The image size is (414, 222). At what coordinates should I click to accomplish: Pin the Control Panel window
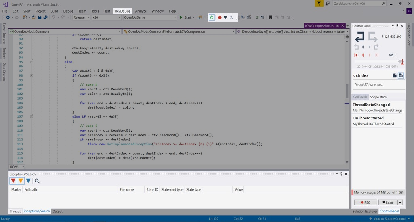397,26
